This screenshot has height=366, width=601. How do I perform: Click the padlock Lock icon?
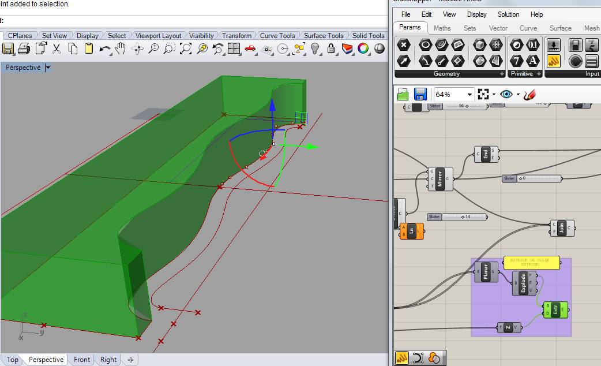[331, 48]
